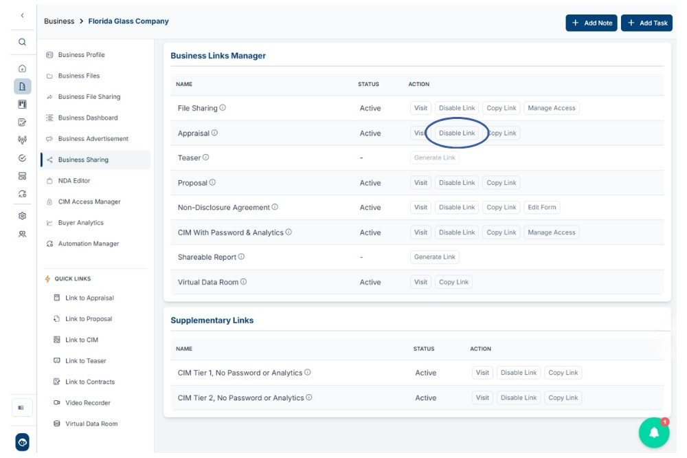Image resolution: width=687 pixels, height=458 pixels.
Task: Click Copy Link in File Sharing row
Action: pyautogui.click(x=502, y=108)
